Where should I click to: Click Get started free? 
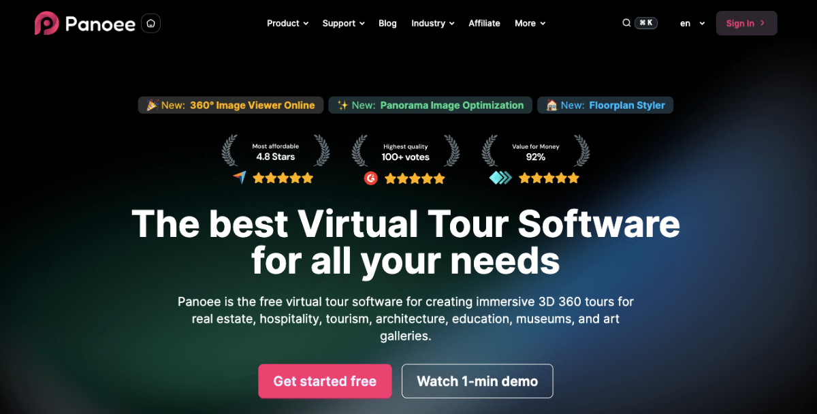325,381
